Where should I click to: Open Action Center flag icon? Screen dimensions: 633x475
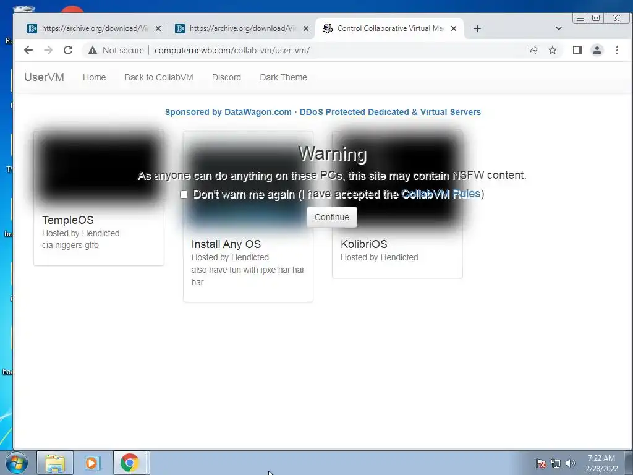point(541,463)
